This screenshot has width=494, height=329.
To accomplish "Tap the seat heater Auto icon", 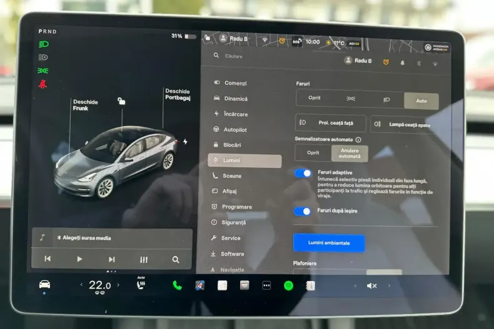I will click(141, 283).
